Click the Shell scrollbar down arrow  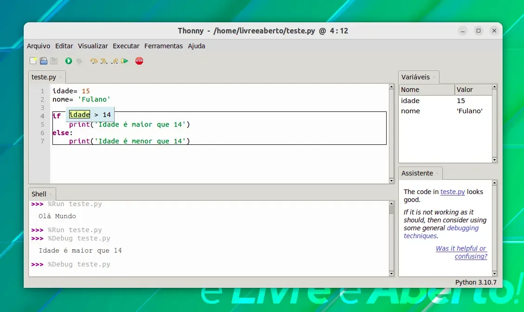click(x=391, y=273)
